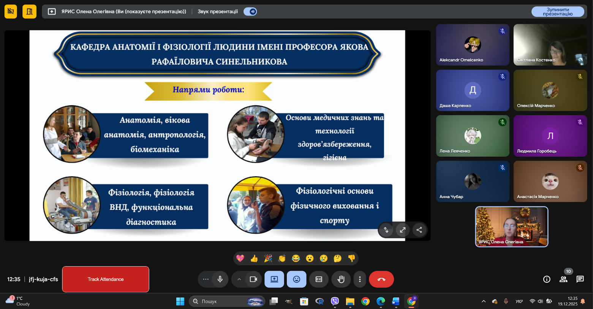Expand video settings chevron beside the camera
Screen dimensions: 593x309
pyautogui.click(x=239, y=279)
